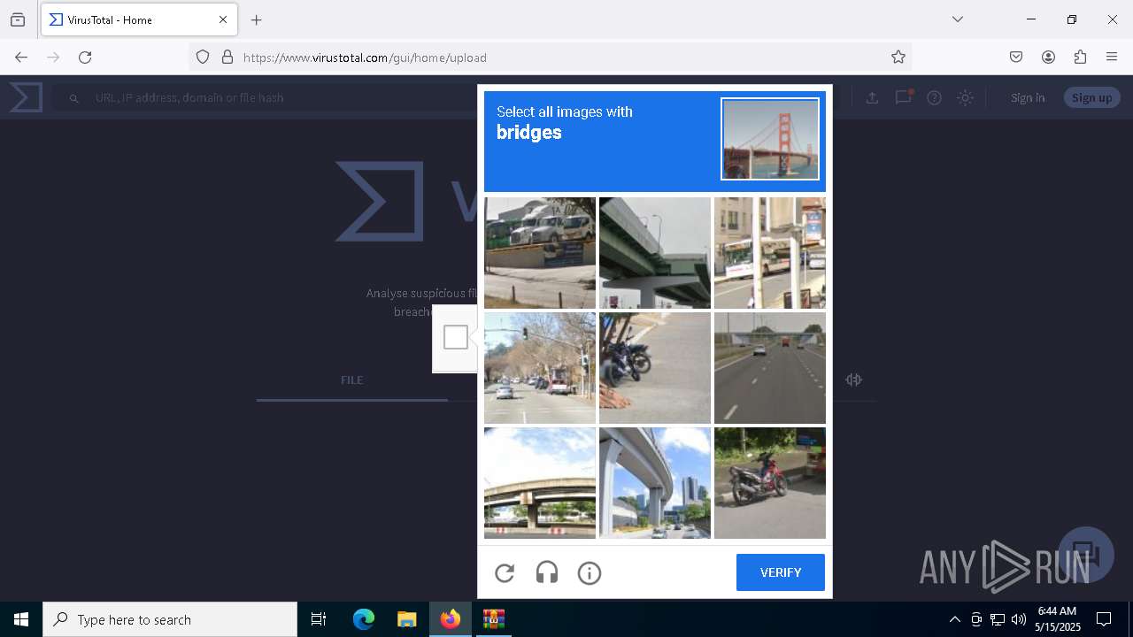Open the Windows notification center

point(1104,619)
